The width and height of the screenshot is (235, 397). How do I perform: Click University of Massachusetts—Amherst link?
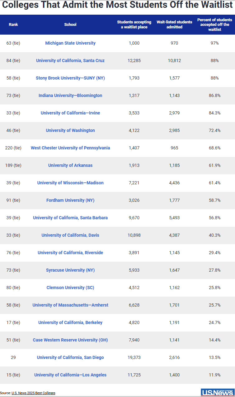70,305
